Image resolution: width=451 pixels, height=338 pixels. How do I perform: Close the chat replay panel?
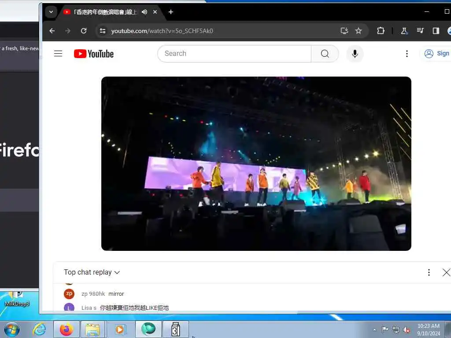click(446, 272)
